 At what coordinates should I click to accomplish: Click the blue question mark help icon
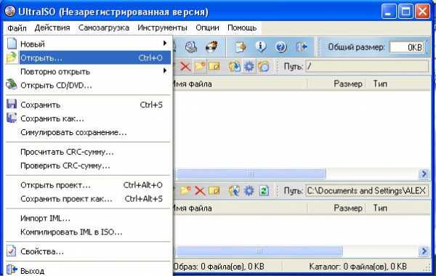280,47
